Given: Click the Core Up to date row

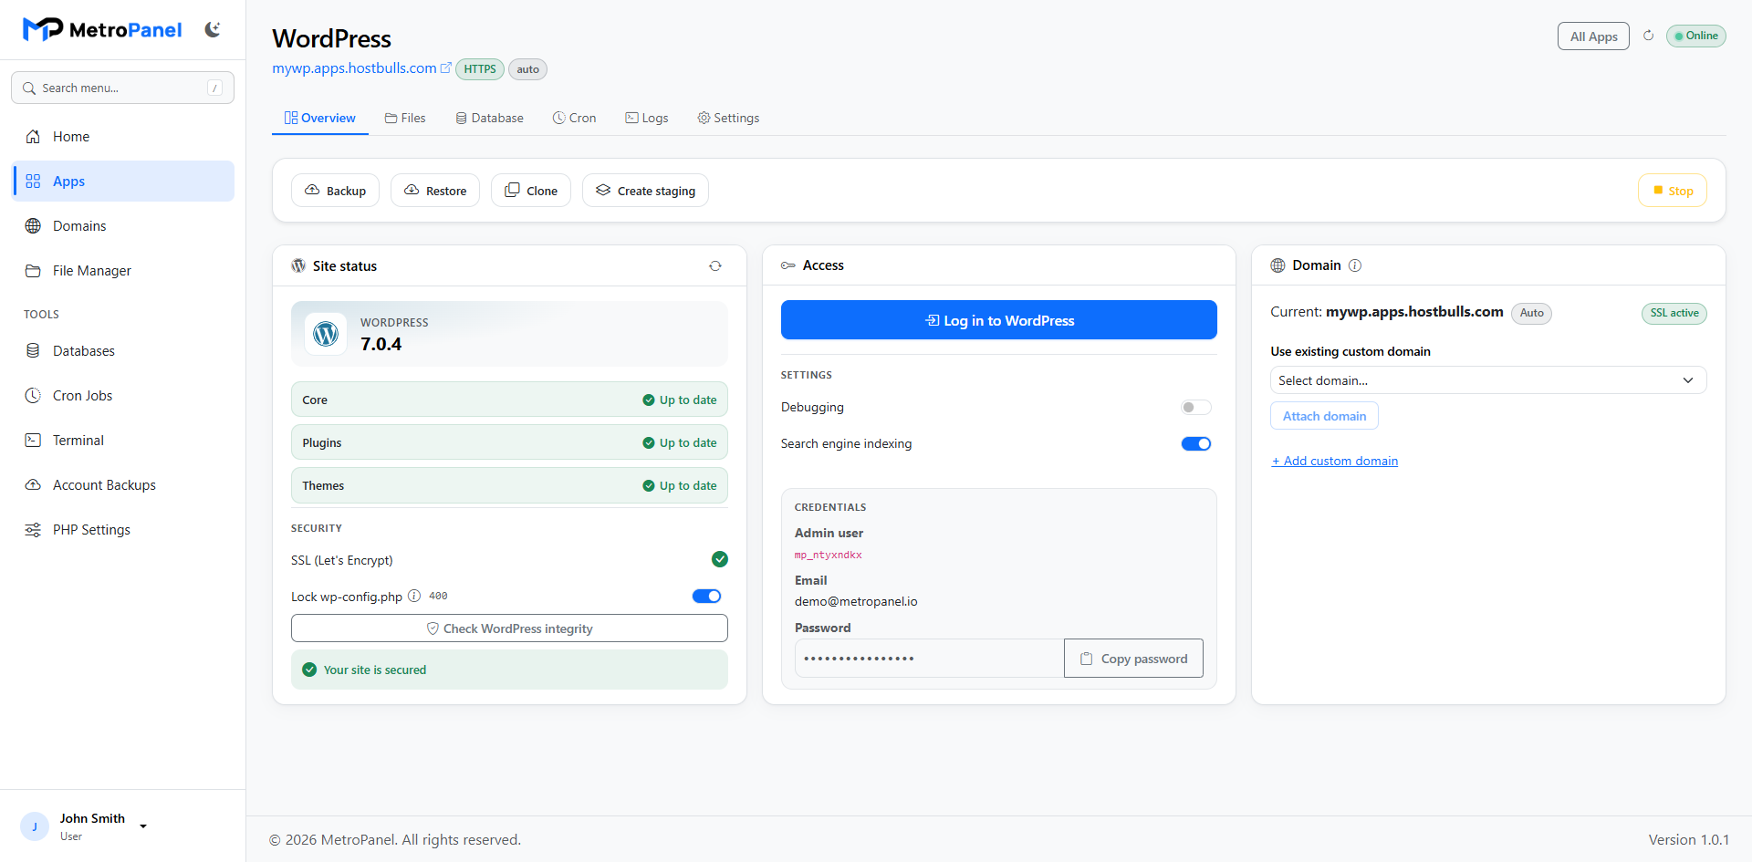Looking at the screenshot, I should (509, 400).
